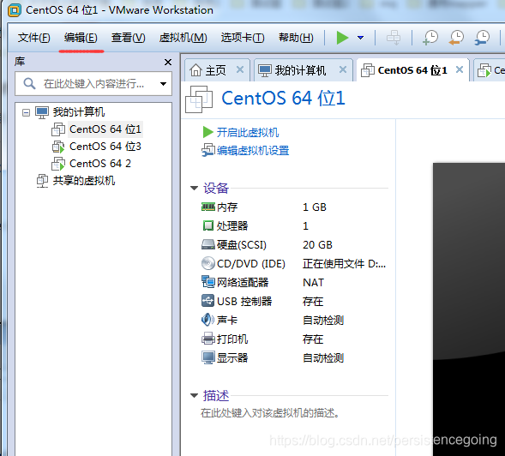This screenshot has height=456, width=505.
Task: Collapse the 我的计算机 tree node
Action: pyautogui.click(x=26, y=112)
